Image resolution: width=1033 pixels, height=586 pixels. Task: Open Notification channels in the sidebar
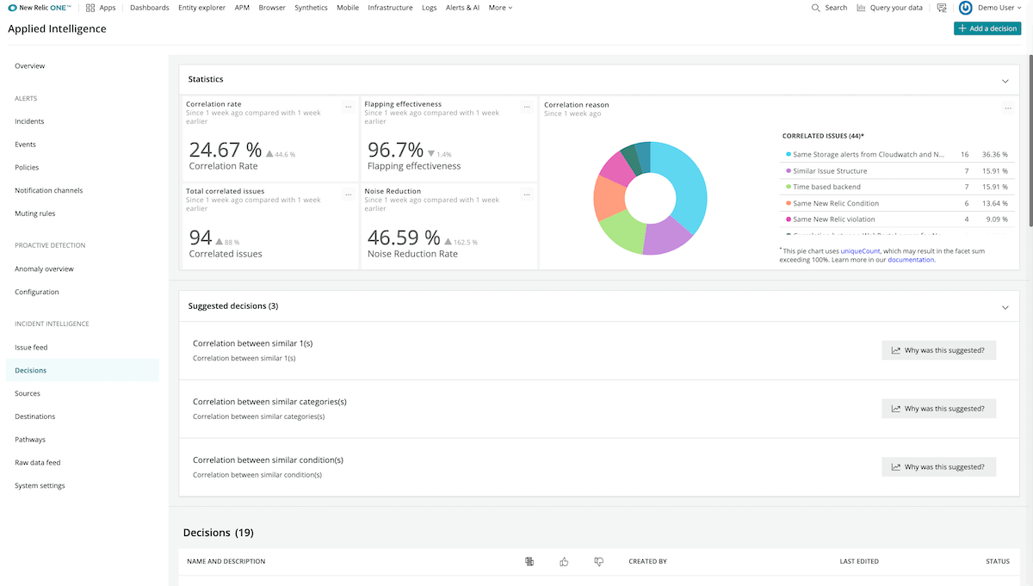point(48,190)
